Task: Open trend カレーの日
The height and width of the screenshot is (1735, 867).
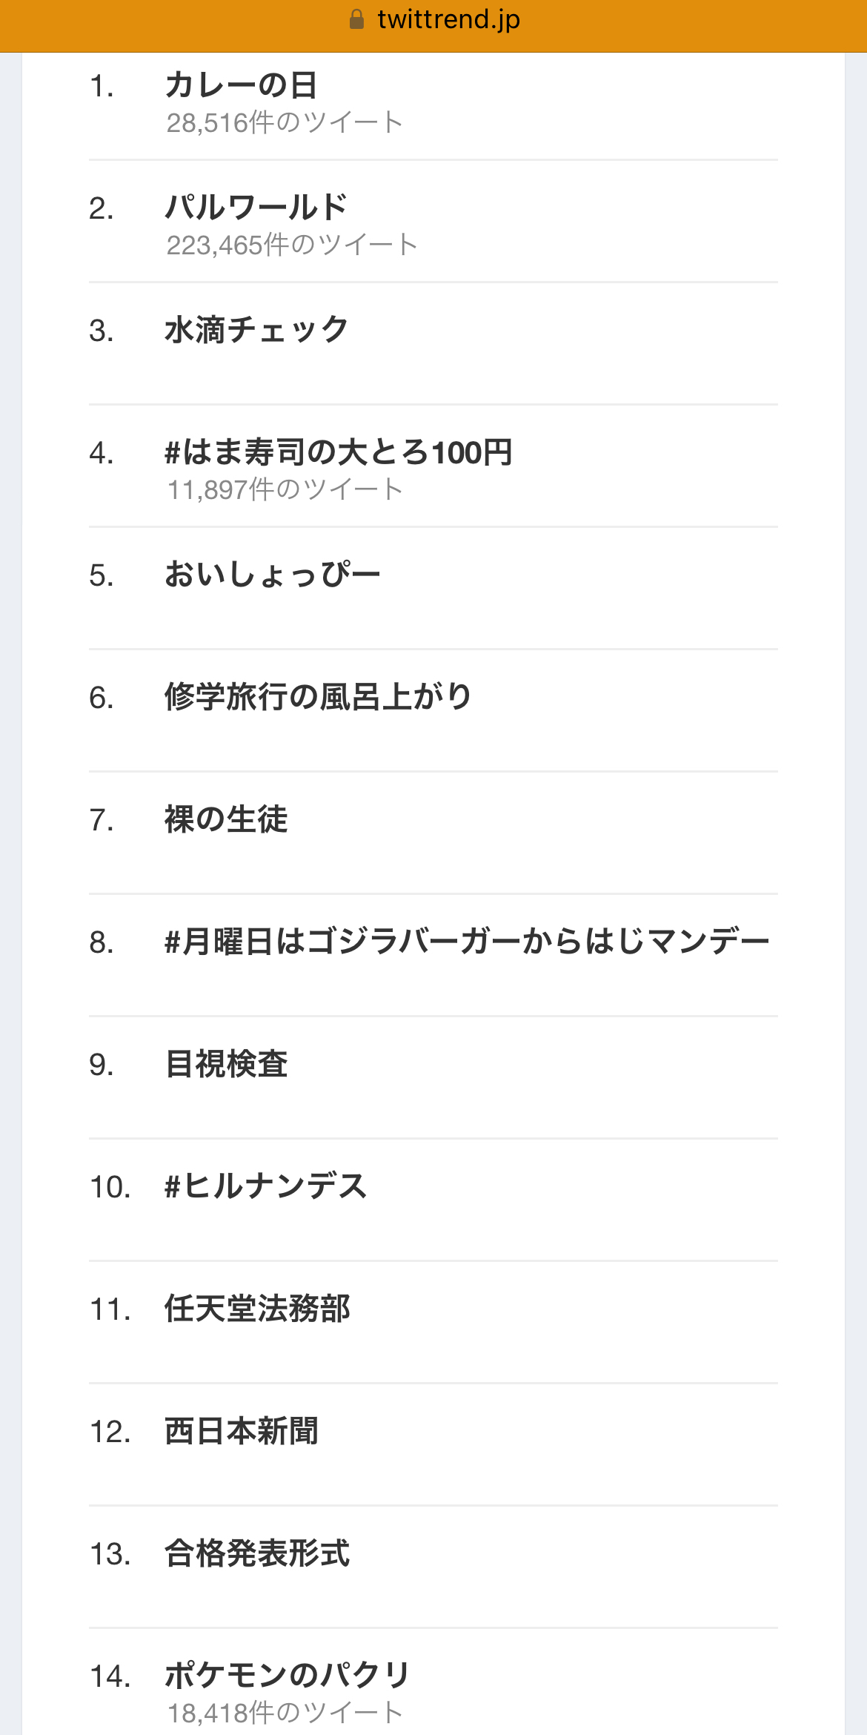Action: click(x=242, y=85)
